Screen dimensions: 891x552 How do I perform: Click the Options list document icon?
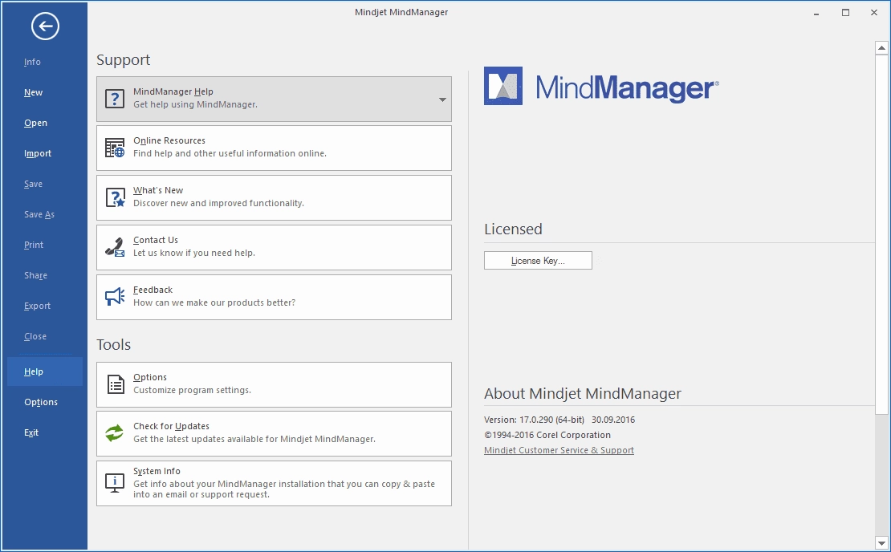pyautogui.click(x=116, y=384)
